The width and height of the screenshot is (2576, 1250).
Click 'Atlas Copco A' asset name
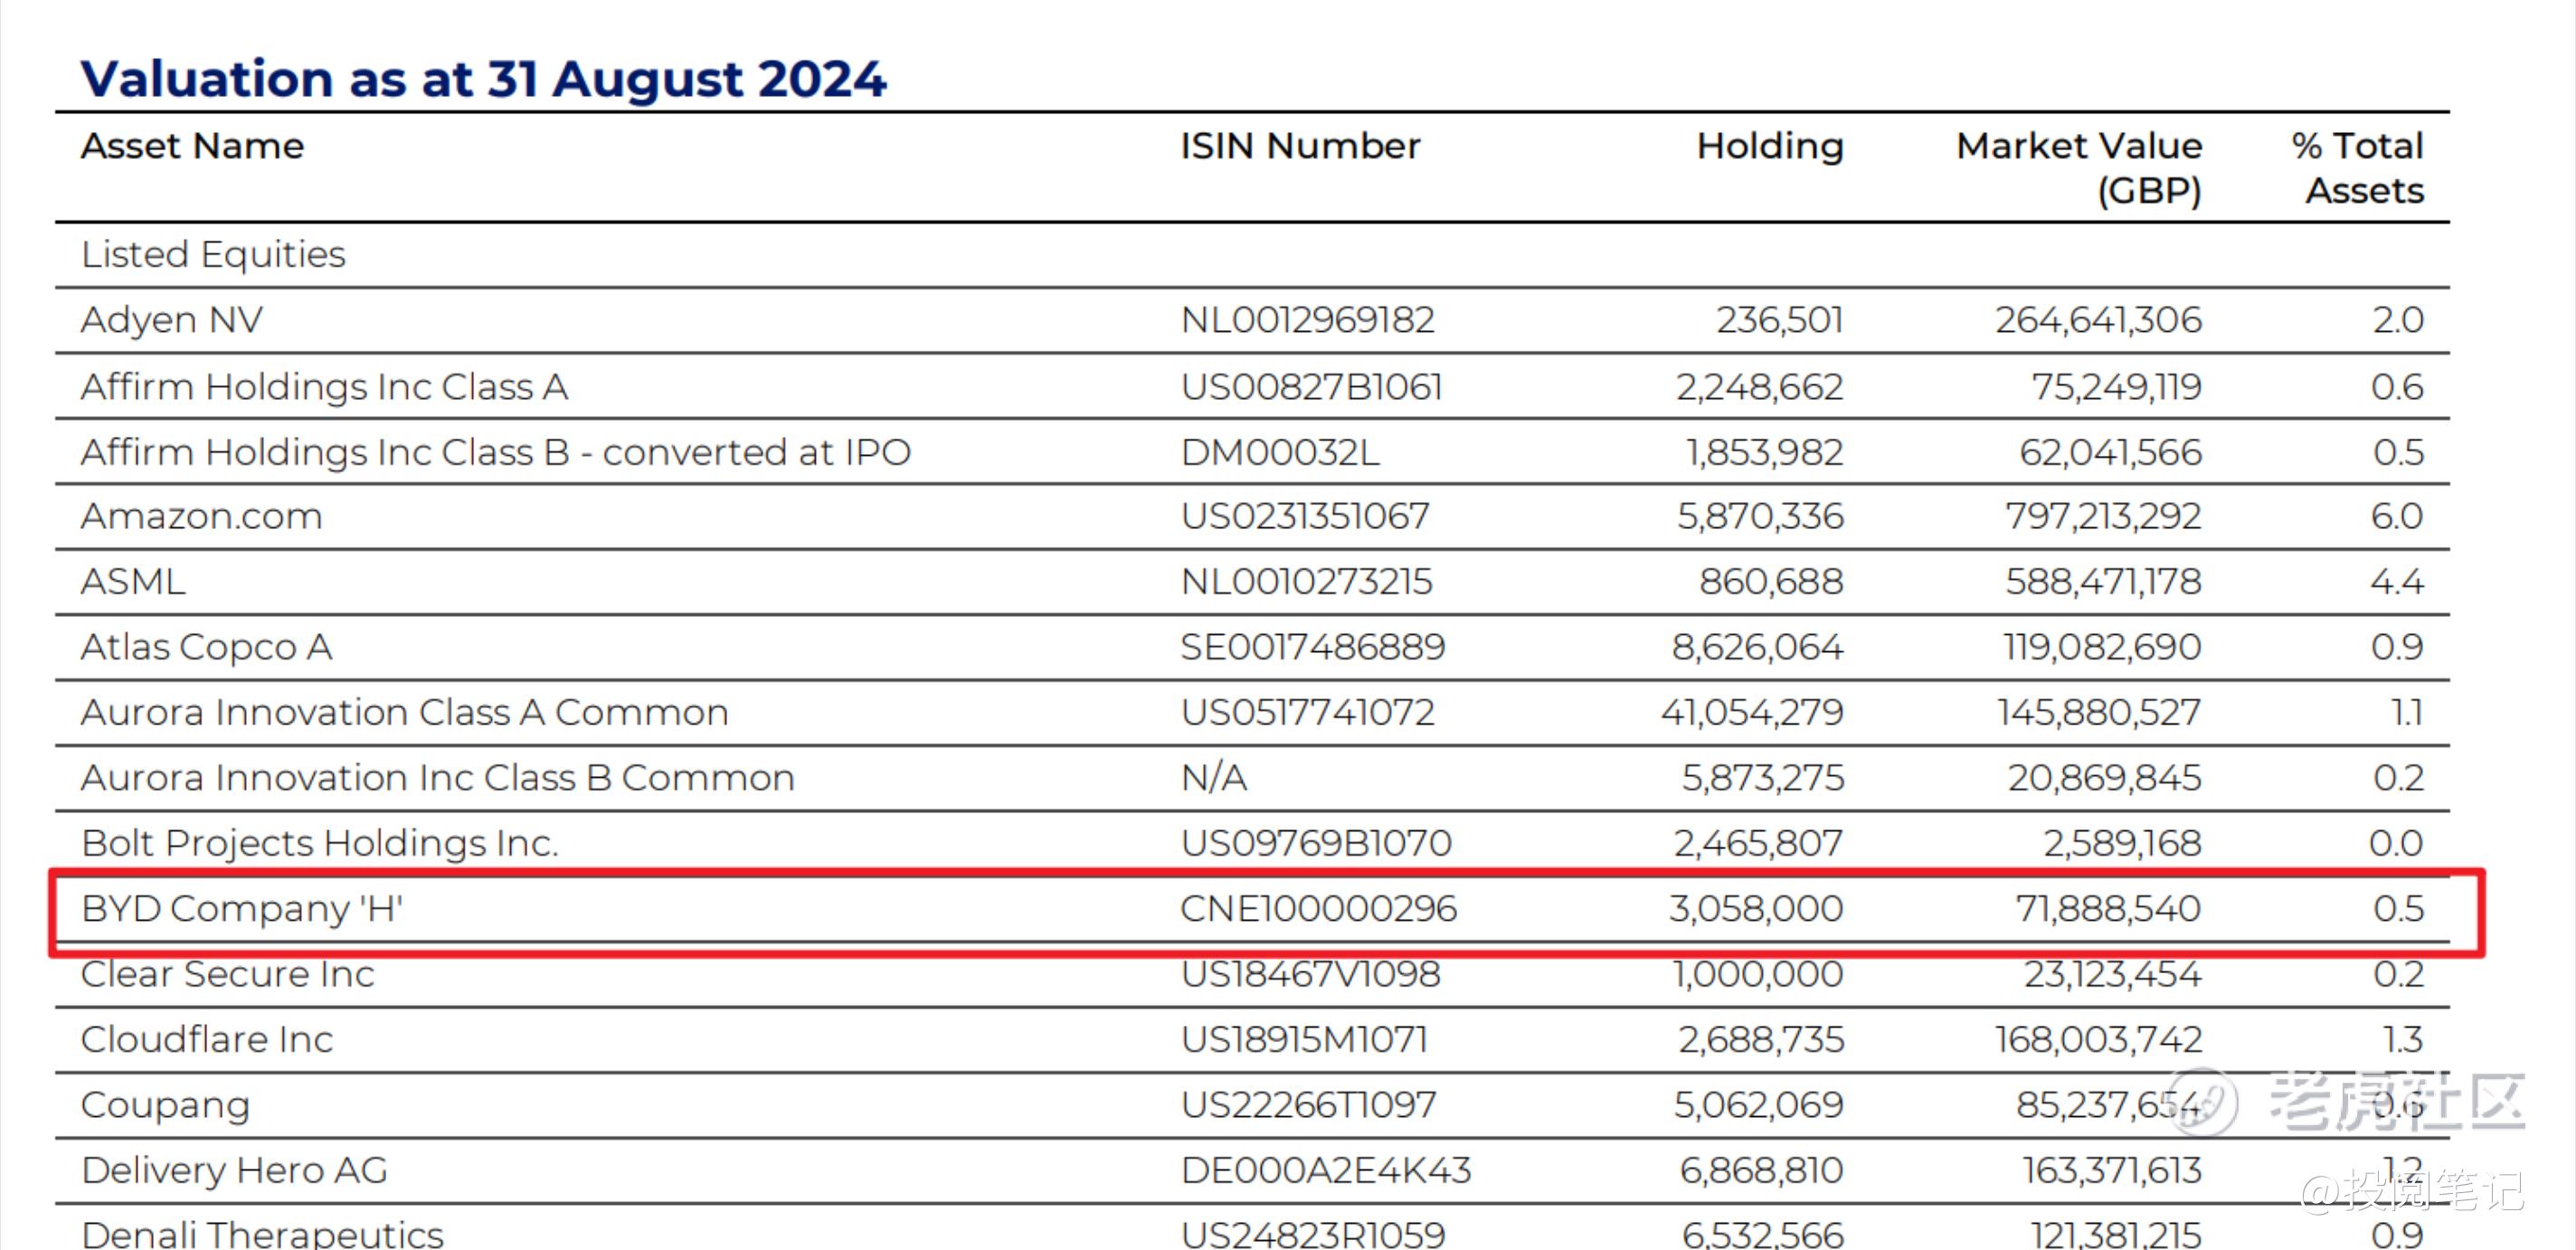(x=207, y=647)
